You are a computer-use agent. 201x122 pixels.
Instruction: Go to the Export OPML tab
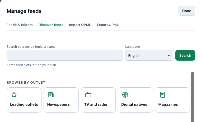(x=108, y=25)
